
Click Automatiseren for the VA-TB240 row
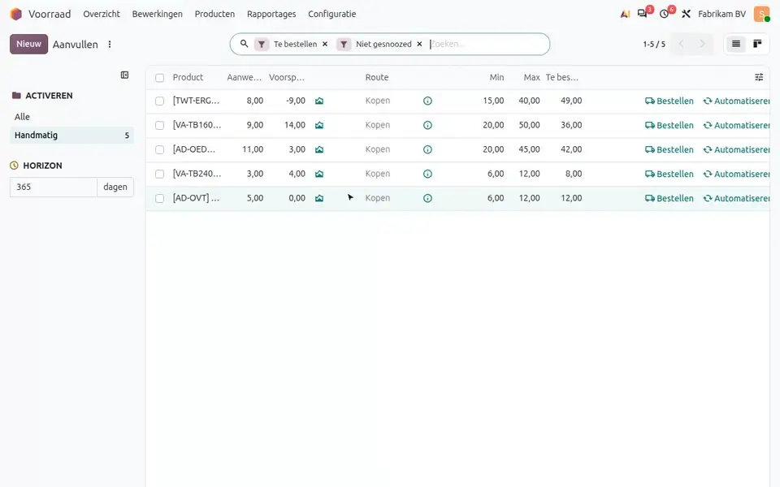click(x=736, y=174)
